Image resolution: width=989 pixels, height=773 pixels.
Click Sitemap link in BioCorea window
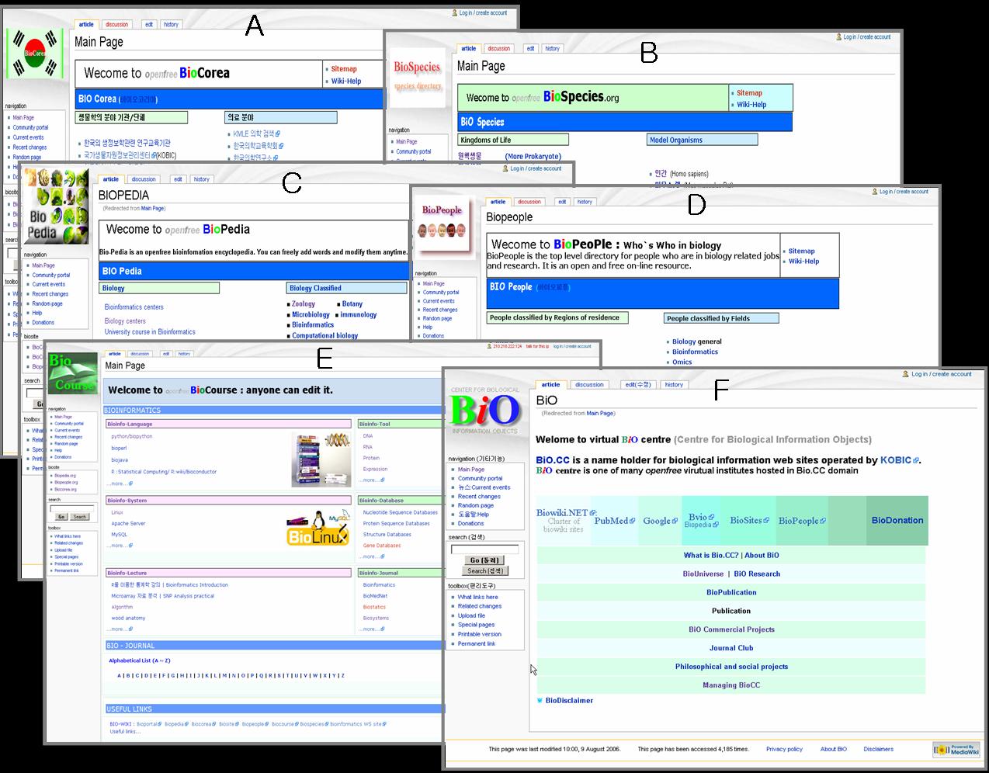pyautogui.click(x=344, y=69)
